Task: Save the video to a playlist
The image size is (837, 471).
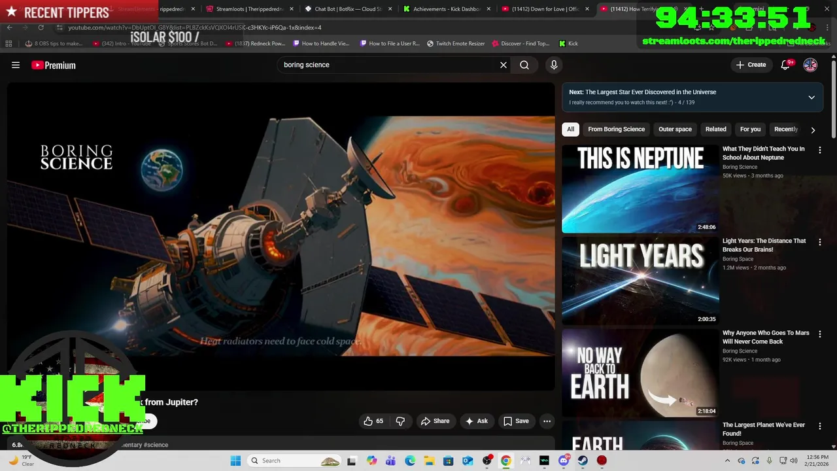Action: coord(516,421)
